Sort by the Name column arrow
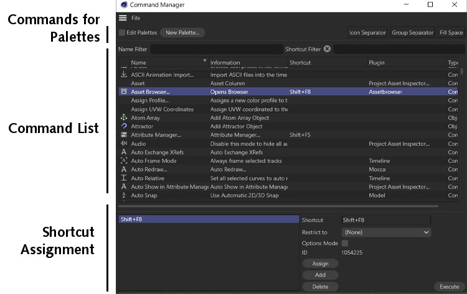The image size is (467, 294). coord(205,61)
